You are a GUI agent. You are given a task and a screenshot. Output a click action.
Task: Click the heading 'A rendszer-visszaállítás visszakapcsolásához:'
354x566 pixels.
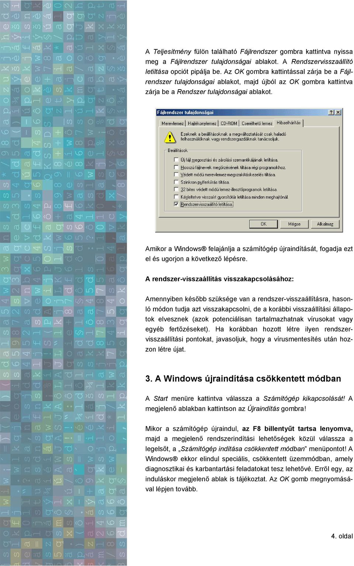219,279
